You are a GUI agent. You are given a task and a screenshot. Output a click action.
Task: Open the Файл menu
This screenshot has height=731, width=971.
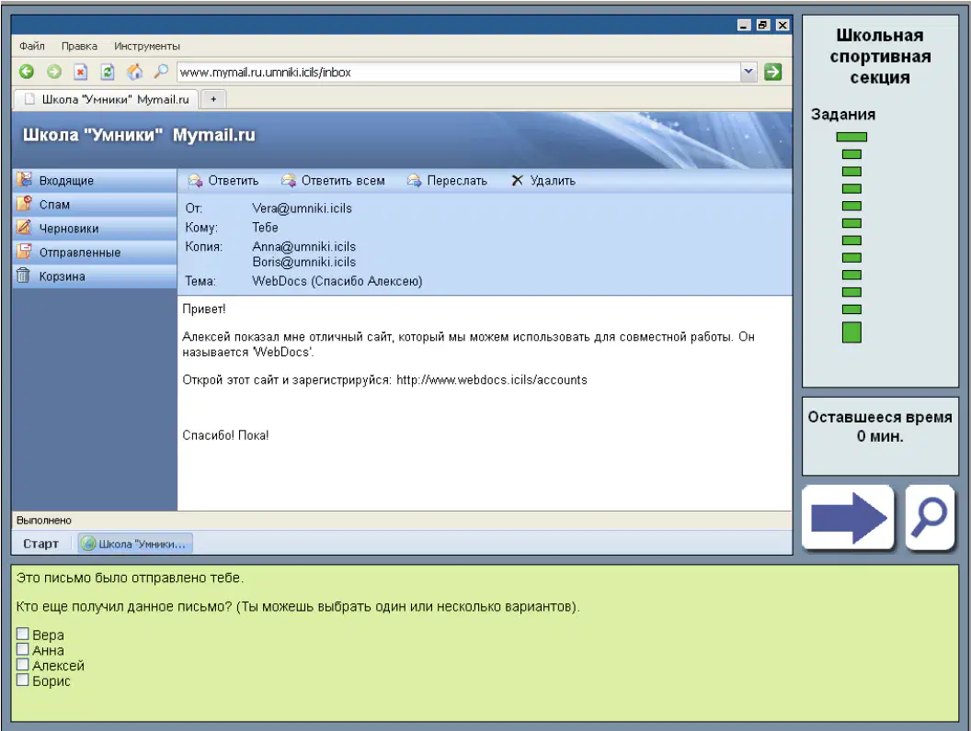(31, 46)
